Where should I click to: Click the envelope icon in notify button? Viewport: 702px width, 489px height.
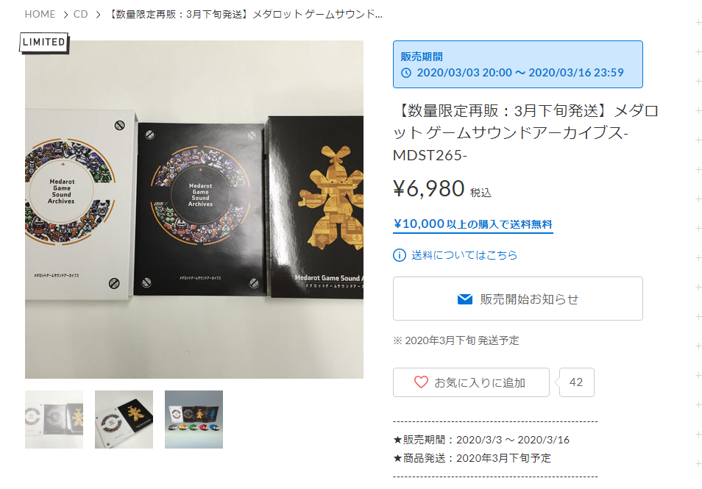click(465, 299)
